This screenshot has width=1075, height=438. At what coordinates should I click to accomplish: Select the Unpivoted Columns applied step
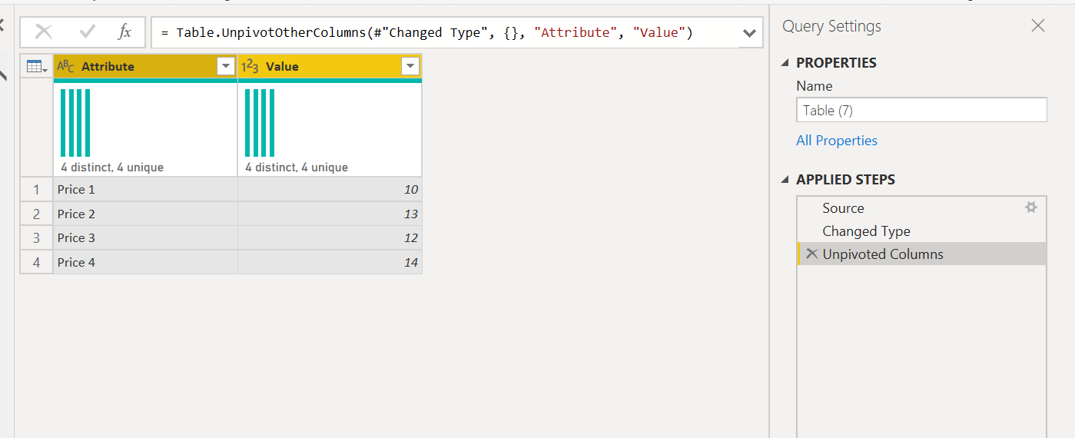click(x=922, y=254)
